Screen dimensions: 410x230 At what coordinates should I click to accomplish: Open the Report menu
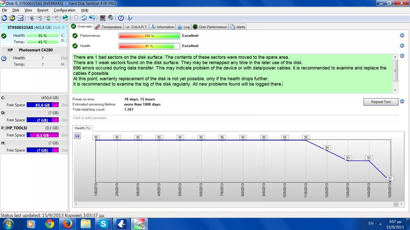point(43,10)
